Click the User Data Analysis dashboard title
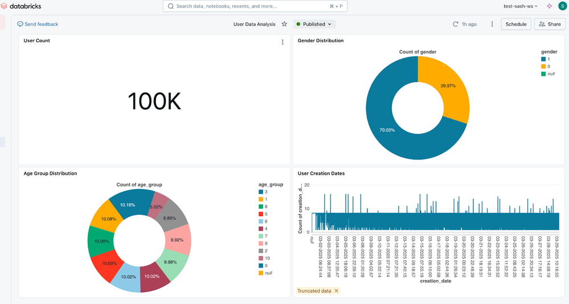The image size is (569, 304). pos(255,24)
